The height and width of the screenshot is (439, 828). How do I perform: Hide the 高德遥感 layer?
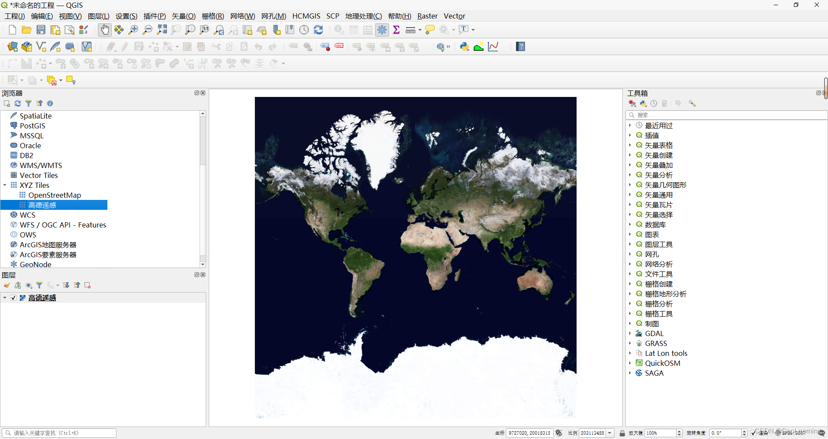(x=13, y=298)
